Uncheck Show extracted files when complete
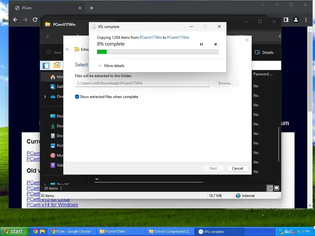 77,97
